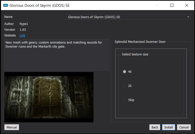Click the version value 1.03
Image resolution: width=195 pixels, height=134 pixels.
[23, 30]
